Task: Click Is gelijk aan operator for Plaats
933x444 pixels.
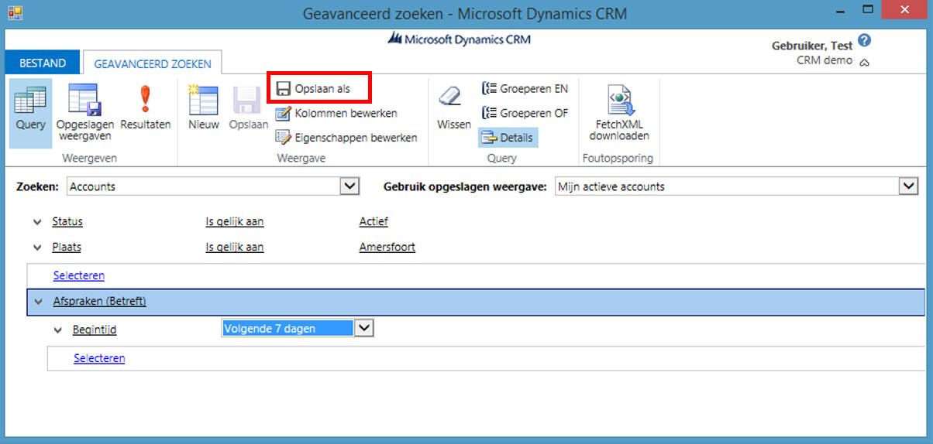Action: 235,248
